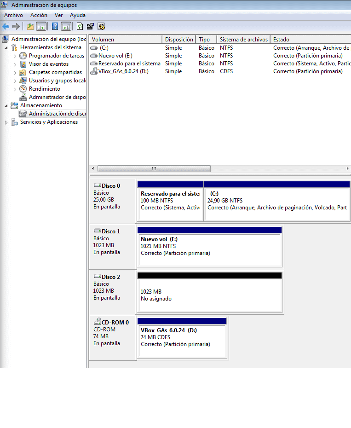This screenshot has width=351, height=428.
Task: Click the Estado column header
Action: (x=311, y=39)
